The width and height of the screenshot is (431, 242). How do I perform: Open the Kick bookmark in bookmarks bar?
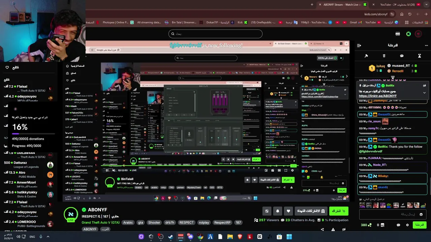click(x=242, y=23)
